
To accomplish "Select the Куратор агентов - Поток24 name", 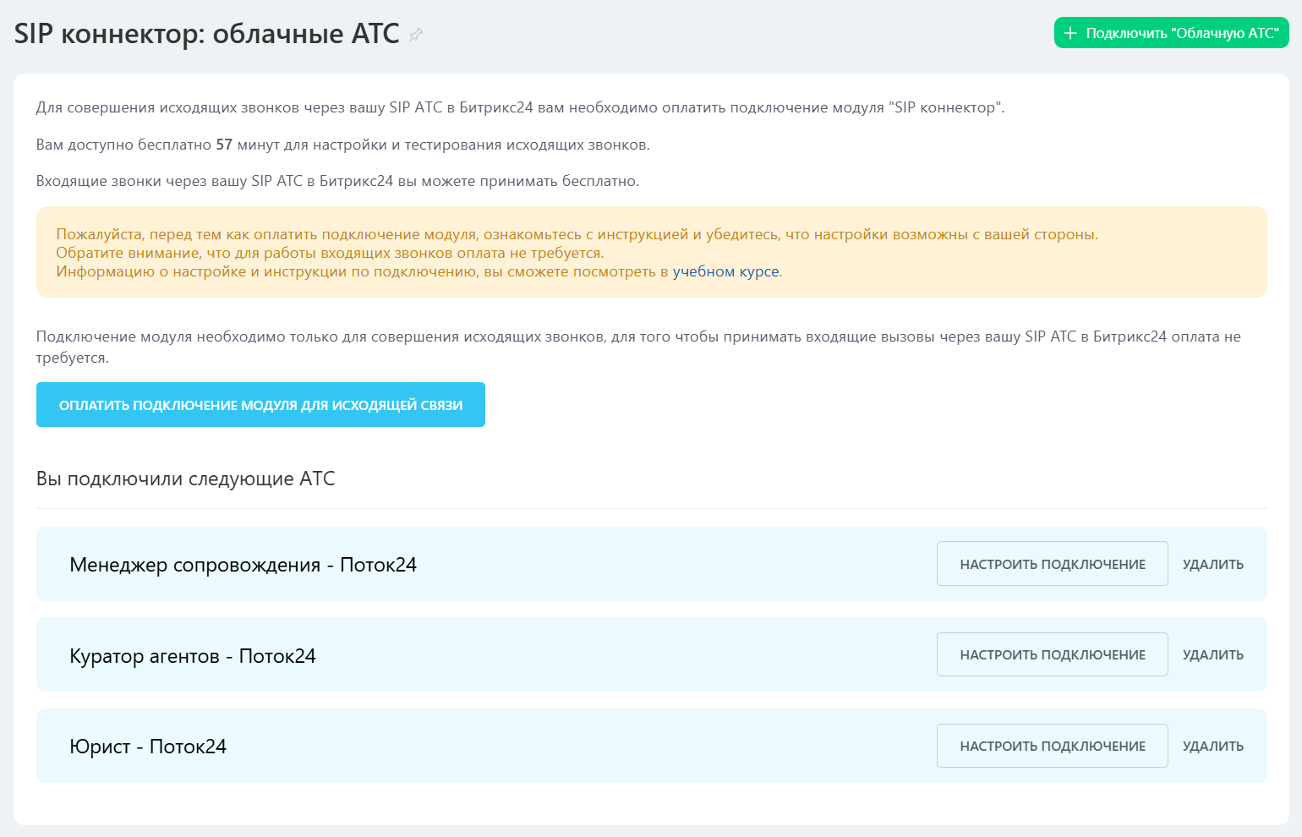I will click(193, 656).
